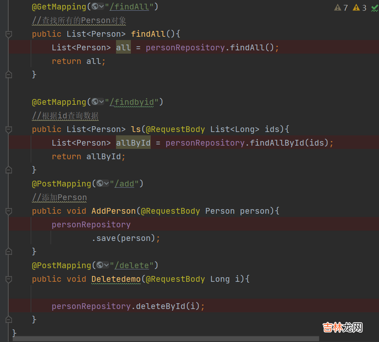379x342 pixels.
Task: Click the globe icon beside the "/findAll" mapping
Action: click(x=95, y=7)
